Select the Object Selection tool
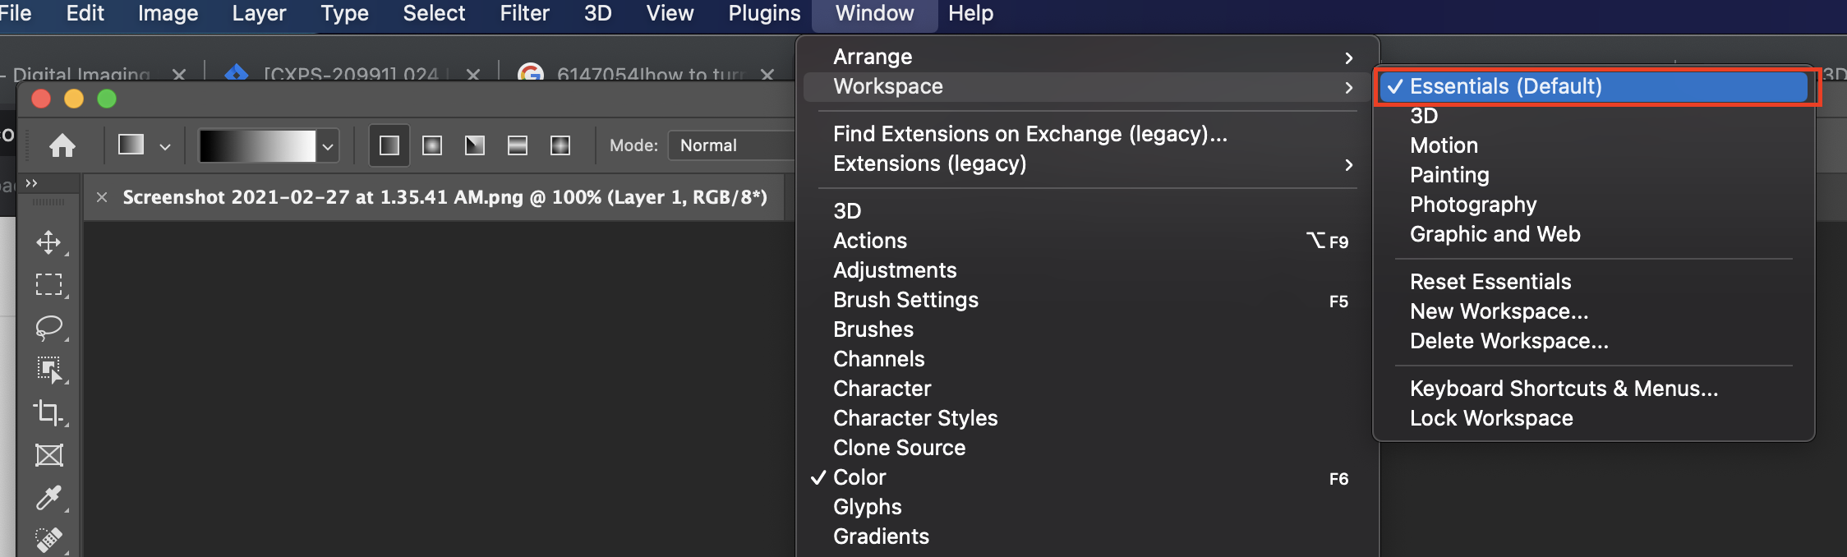 tap(48, 370)
